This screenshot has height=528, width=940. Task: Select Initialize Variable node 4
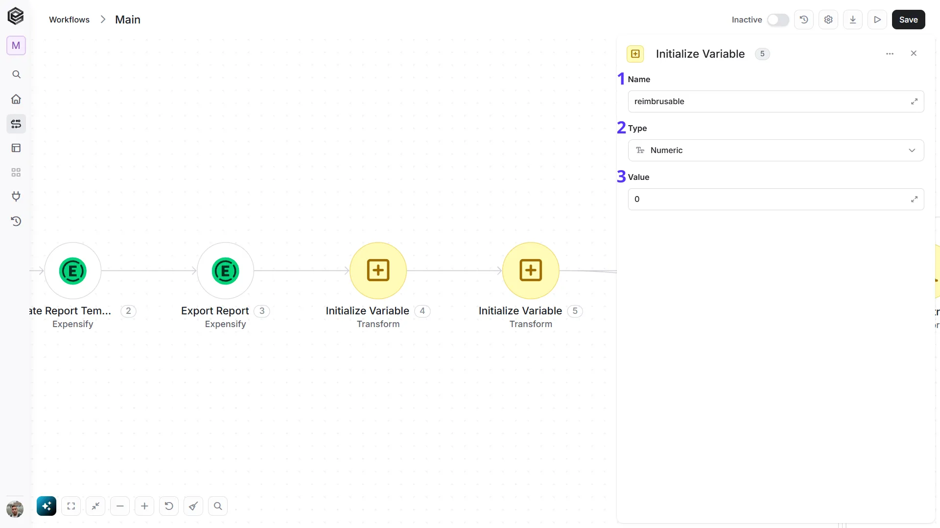(378, 270)
